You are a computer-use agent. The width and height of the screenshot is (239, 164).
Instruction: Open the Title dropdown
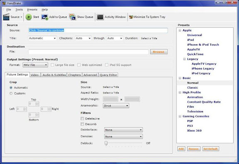[42, 38]
